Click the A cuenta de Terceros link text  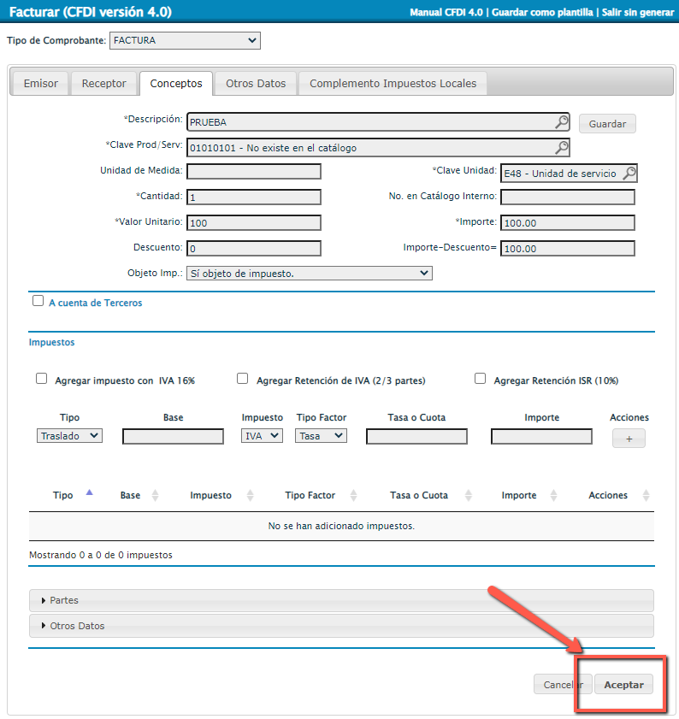96,303
